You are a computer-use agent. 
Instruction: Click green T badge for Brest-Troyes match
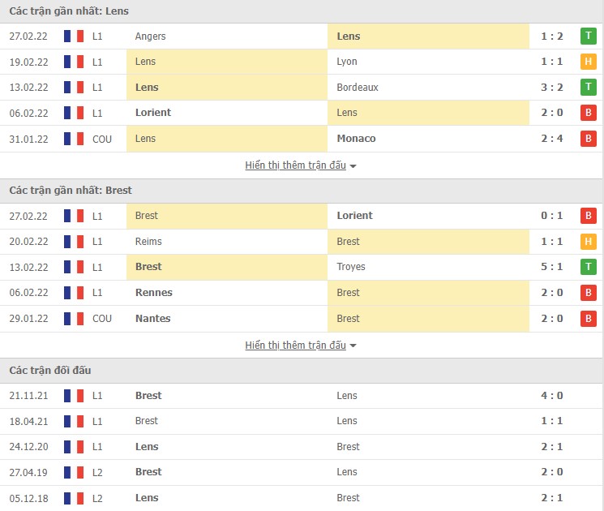click(x=589, y=267)
